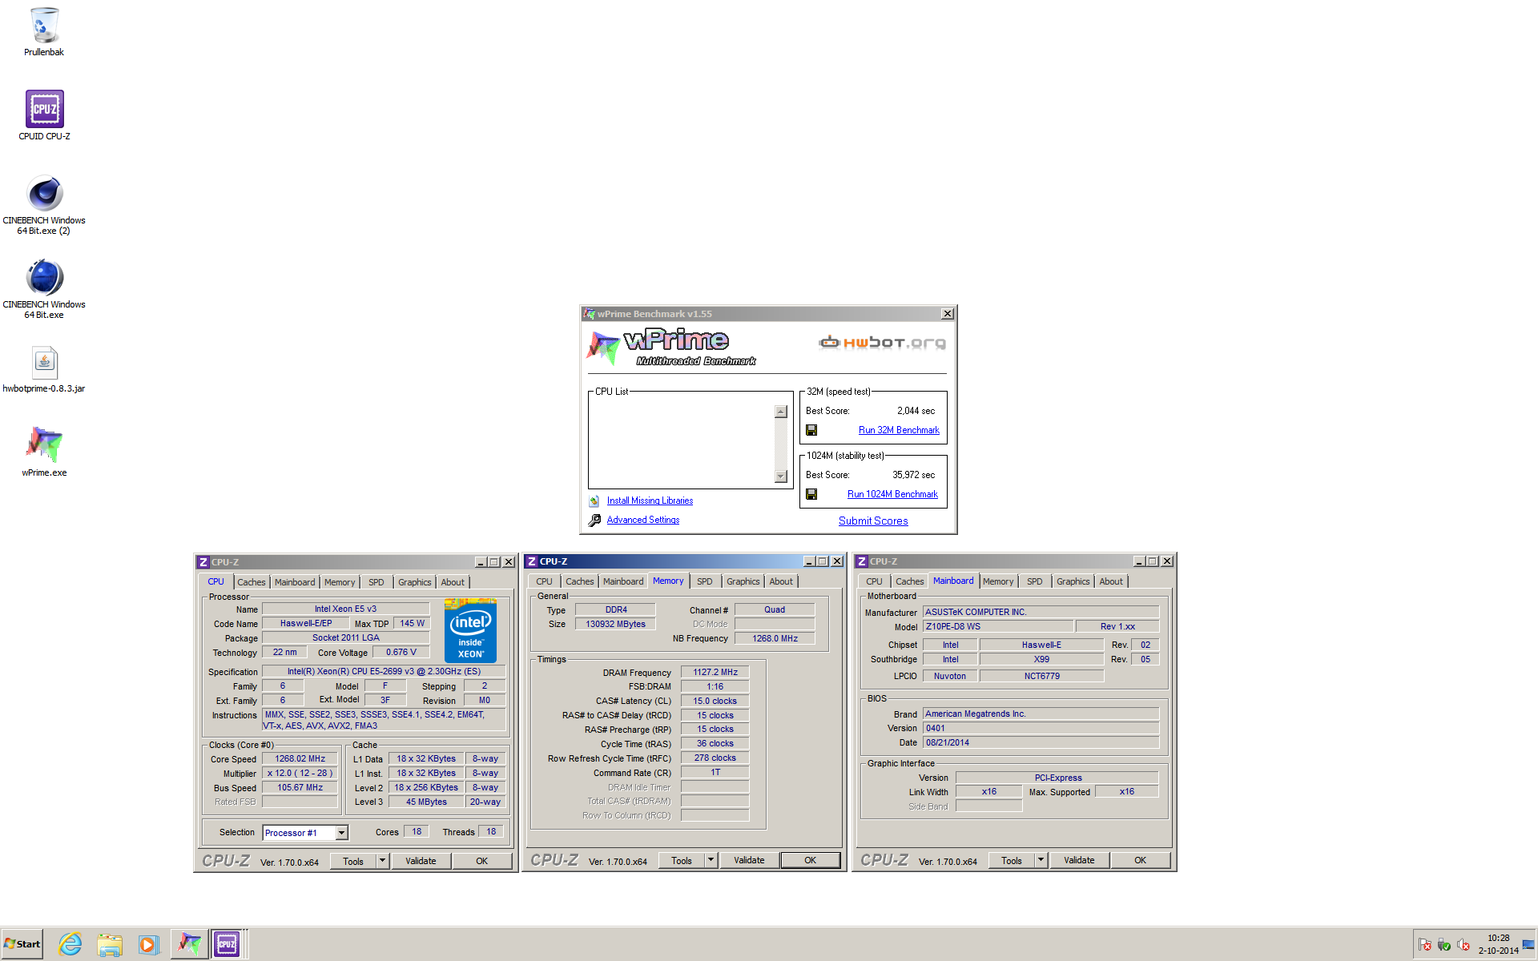Open the Processor #1 selection dropdown

(x=341, y=833)
